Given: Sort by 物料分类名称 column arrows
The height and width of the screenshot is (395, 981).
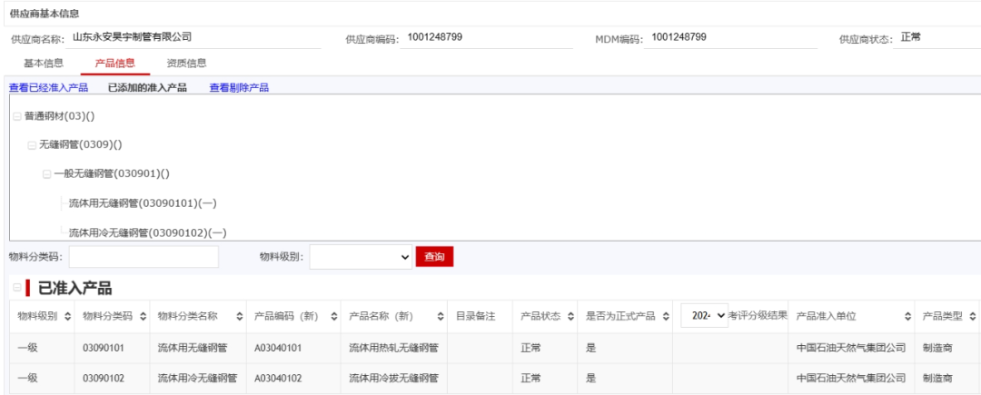Looking at the screenshot, I should 238,316.
